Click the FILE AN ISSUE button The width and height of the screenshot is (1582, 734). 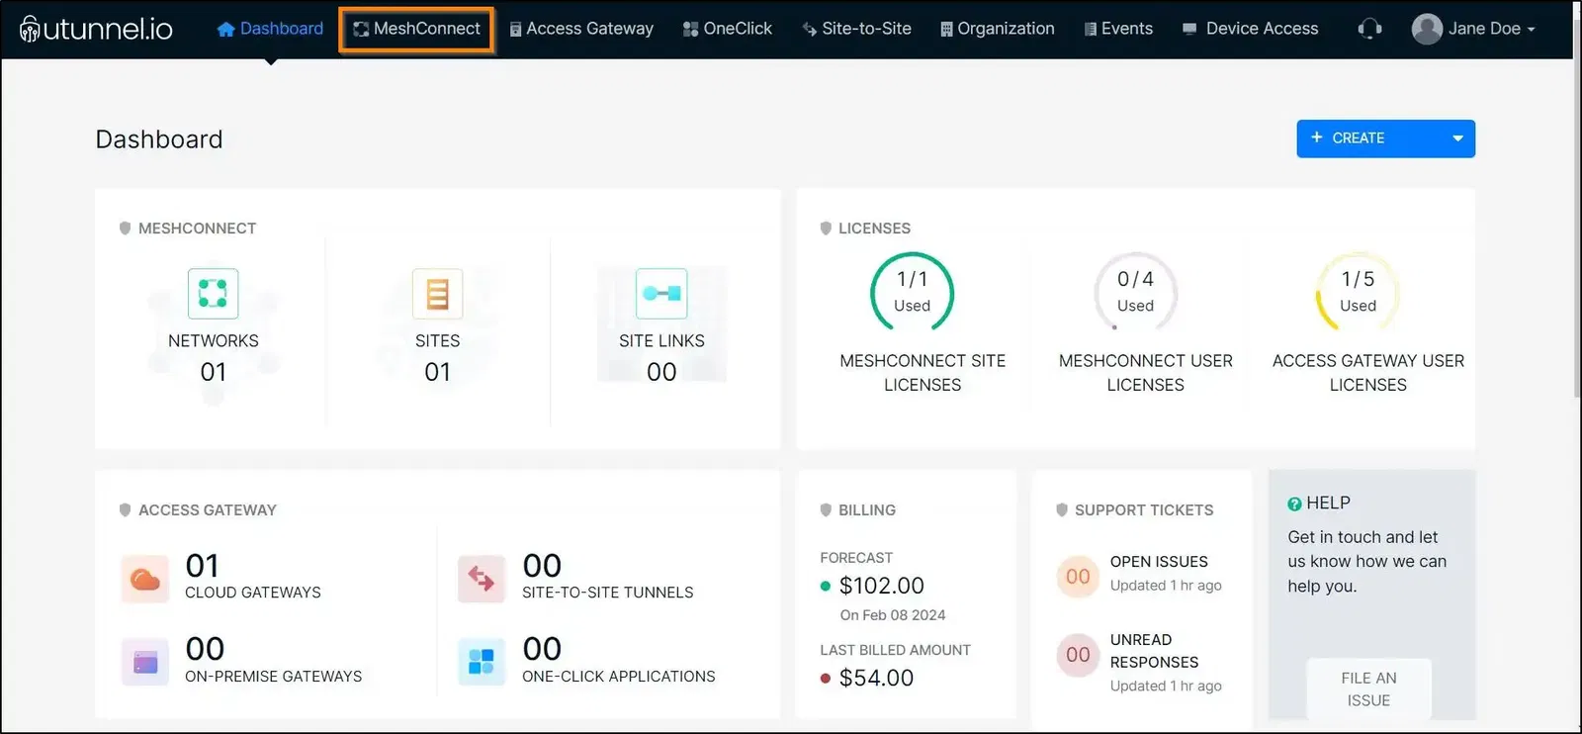(1368, 688)
